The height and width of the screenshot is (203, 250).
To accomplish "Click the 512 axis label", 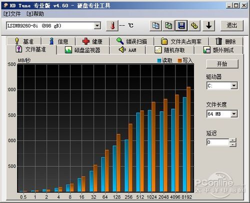I will (x=140, y=197).
